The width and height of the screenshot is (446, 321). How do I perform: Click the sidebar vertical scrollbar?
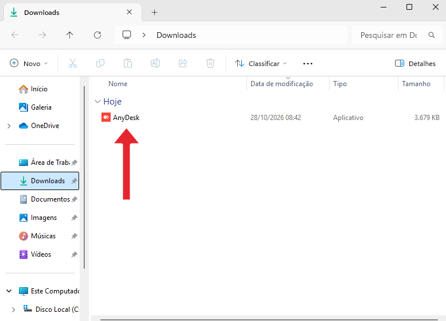point(84,177)
